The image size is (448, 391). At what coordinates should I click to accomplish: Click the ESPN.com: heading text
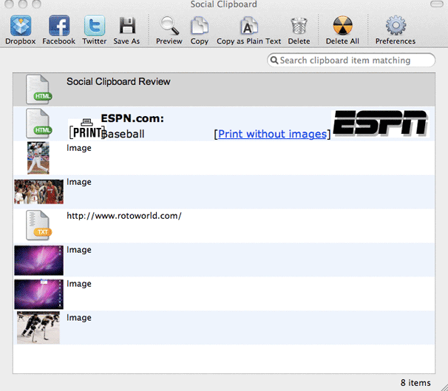tap(132, 118)
